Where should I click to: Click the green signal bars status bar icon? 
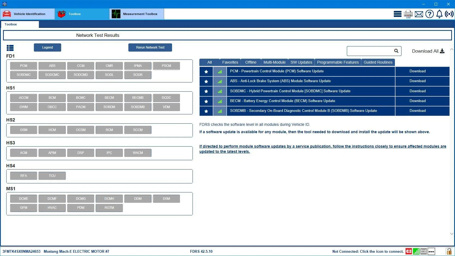click(x=416, y=251)
